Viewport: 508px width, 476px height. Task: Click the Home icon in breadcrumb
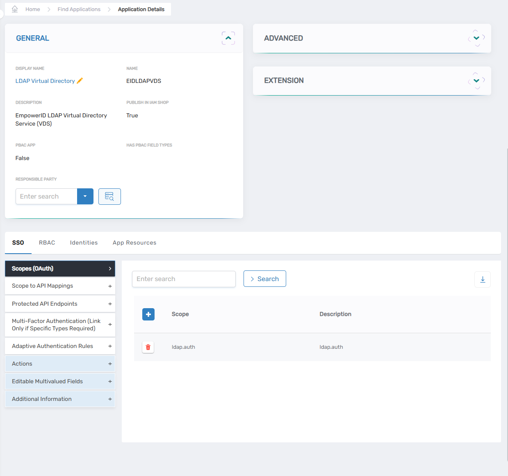point(15,9)
